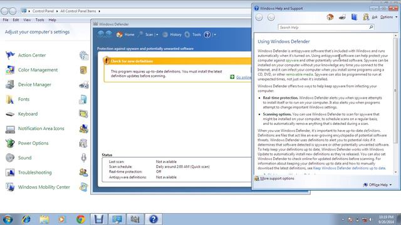This screenshot has width=401, height=225.
Task: Open Windows Start menu
Action: (8, 219)
